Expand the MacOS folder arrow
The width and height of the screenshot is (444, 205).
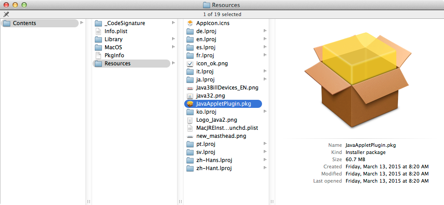pos(173,47)
